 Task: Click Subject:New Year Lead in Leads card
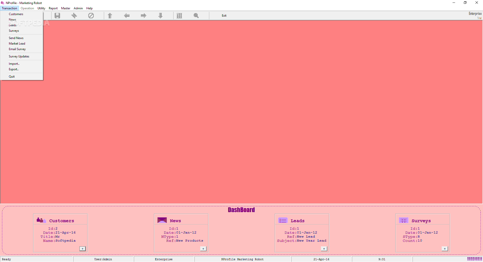pos(302,241)
